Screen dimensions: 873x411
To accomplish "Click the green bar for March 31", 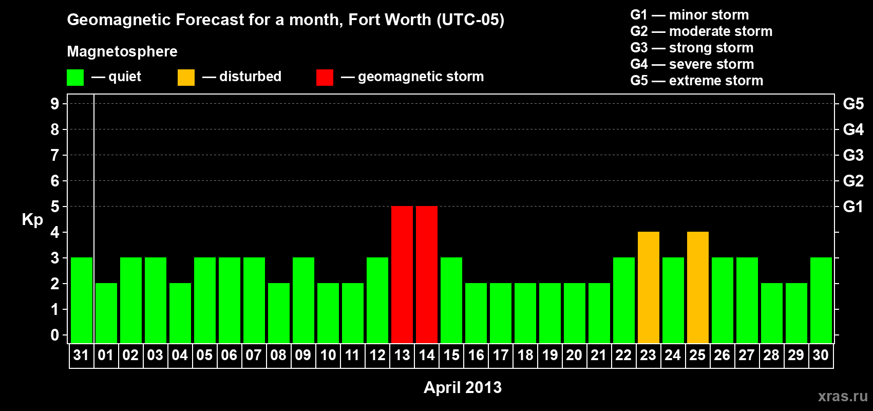I will coord(82,300).
